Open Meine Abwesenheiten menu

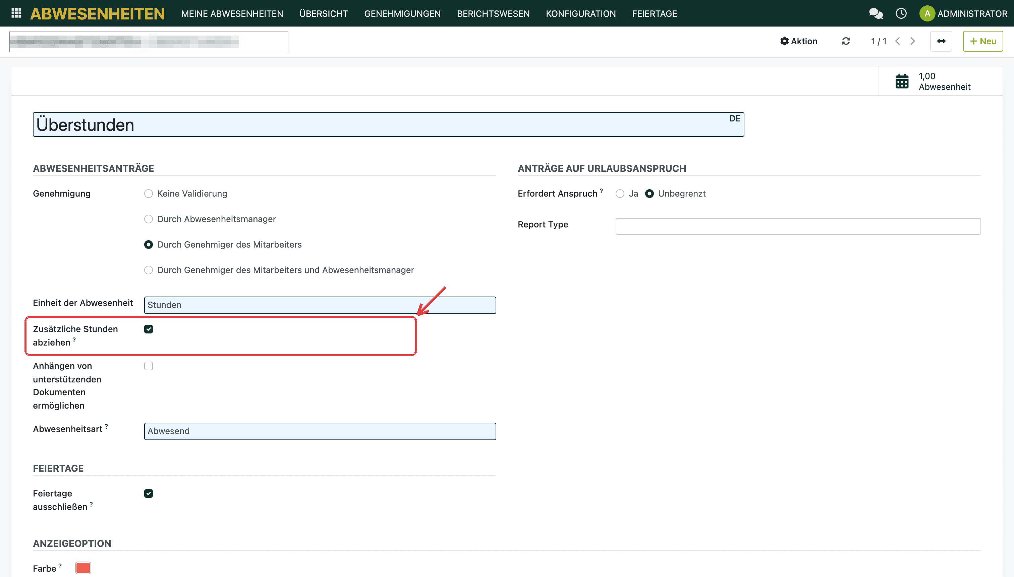[x=232, y=13]
